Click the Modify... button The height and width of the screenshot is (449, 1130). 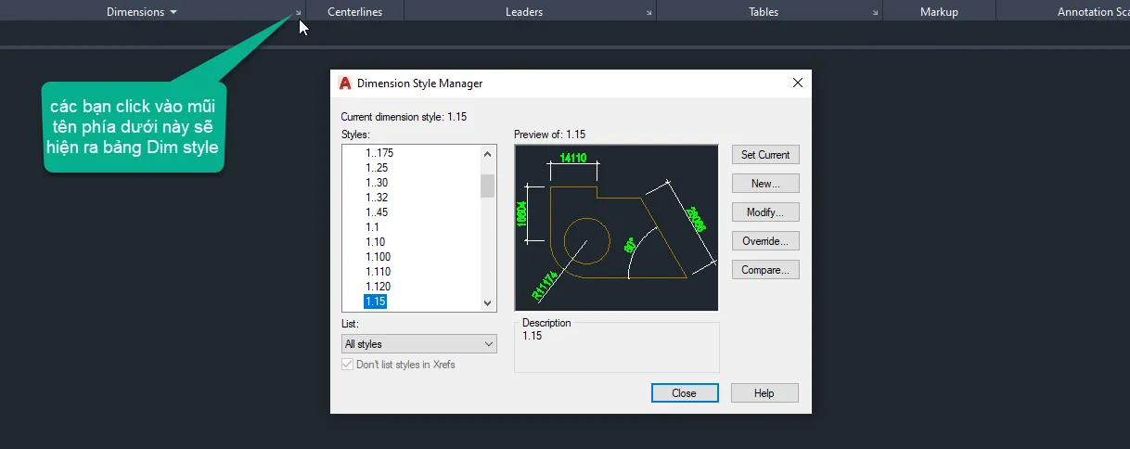point(765,212)
